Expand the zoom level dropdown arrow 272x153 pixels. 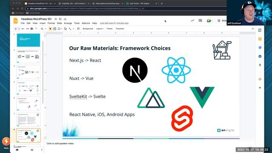(x=45, y=29)
